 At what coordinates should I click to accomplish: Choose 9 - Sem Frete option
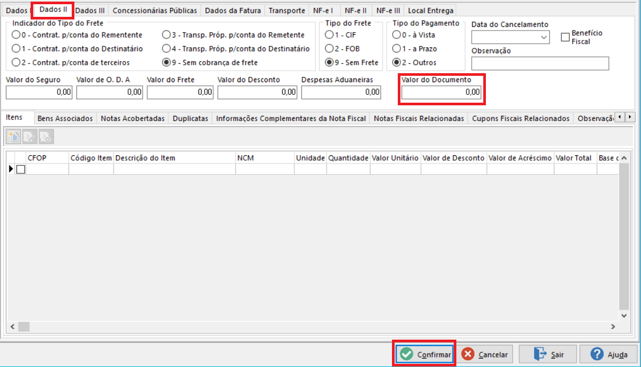point(351,62)
